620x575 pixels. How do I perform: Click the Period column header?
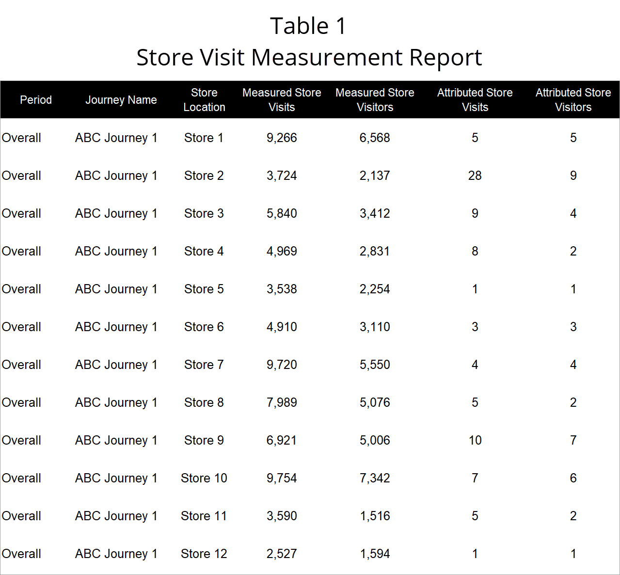(36, 100)
